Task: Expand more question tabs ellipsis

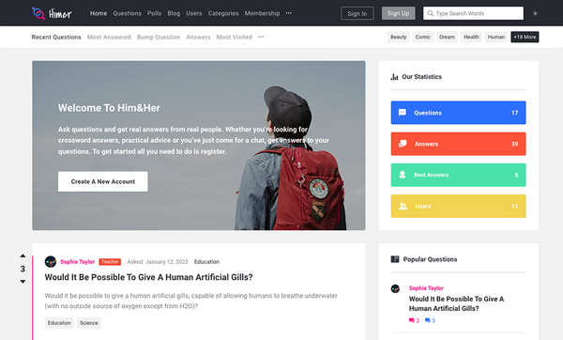Action: (261, 37)
